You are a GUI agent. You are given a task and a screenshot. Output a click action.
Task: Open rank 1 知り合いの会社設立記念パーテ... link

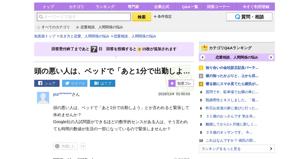(232, 68)
